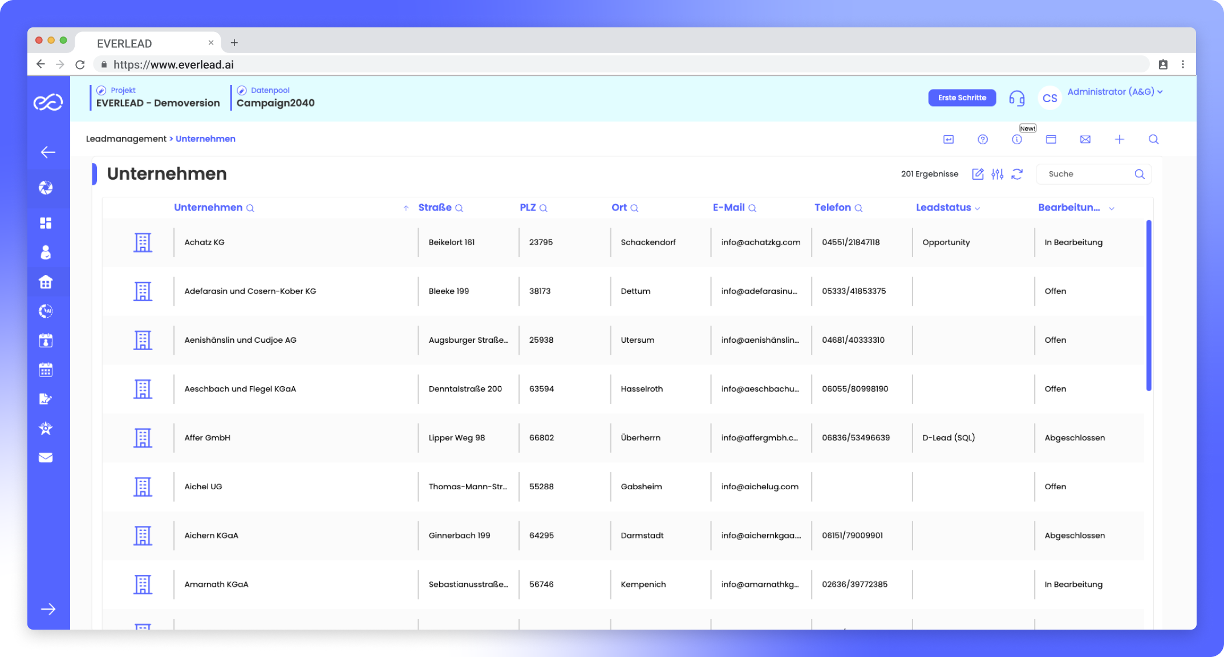Click the Erste Schritte button
The height and width of the screenshot is (657, 1224).
[x=962, y=98]
